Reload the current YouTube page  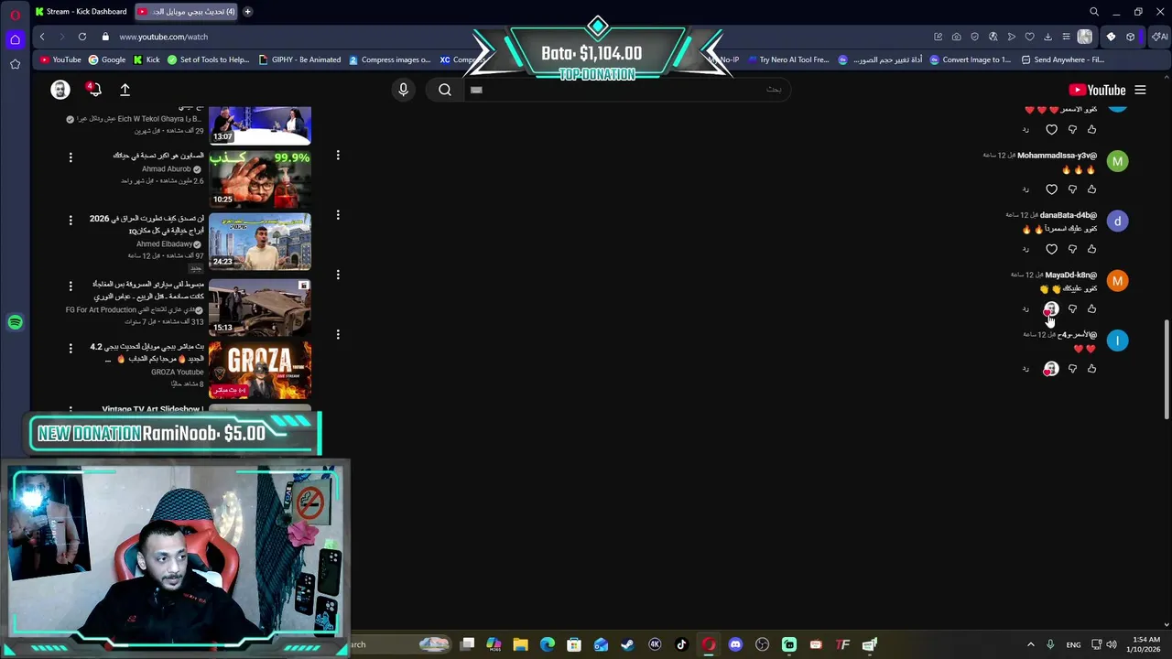pos(82,37)
